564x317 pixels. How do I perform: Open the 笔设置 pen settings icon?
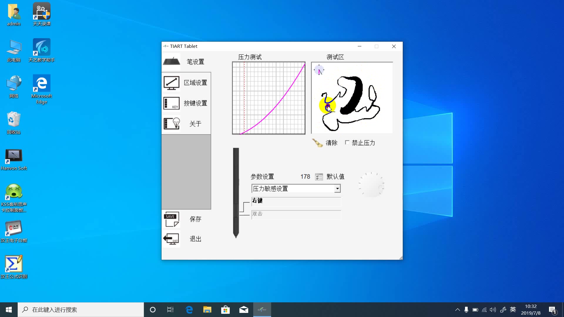[x=172, y=62]
